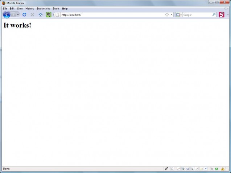The width and height of the screenshot is (231, 173).
Task: Click the blue diagonal arrow icon in status bar
Action: click(206, 169)
